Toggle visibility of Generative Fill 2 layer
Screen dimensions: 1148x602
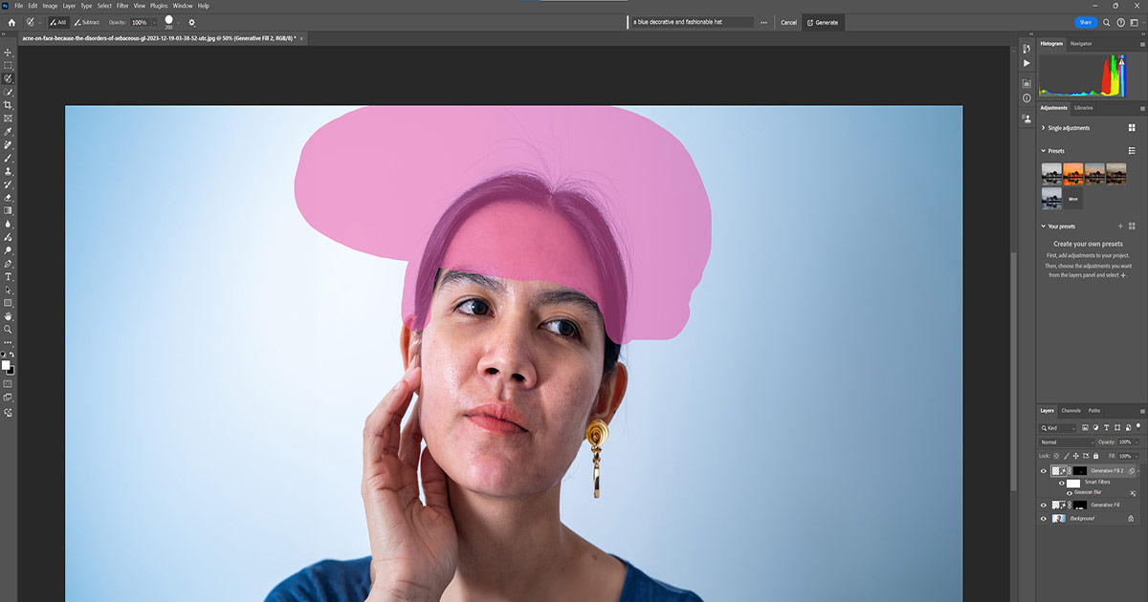click(x=1044, y=471)
